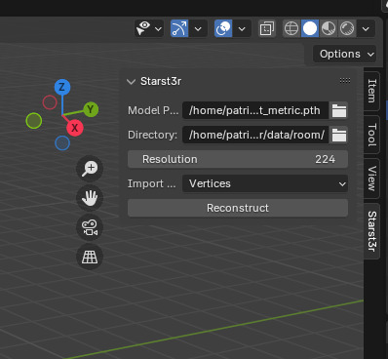Click the Directory path field

[255, 135]
